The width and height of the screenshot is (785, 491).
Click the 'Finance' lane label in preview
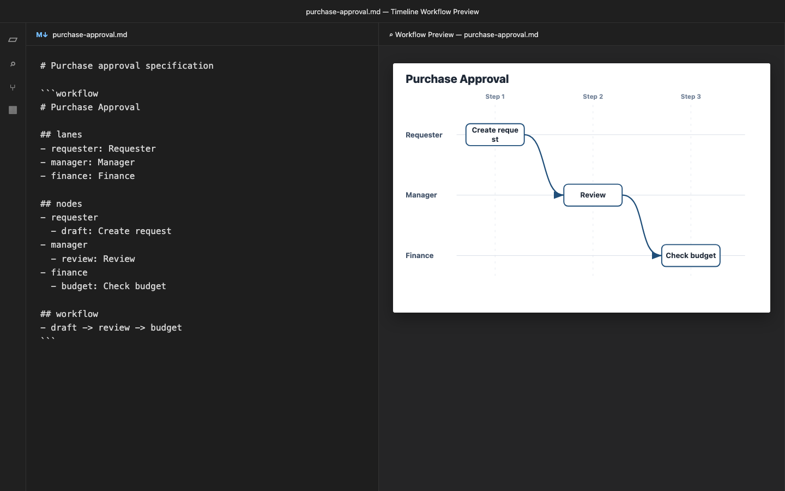pyautogui.click(x=420, y=255)
